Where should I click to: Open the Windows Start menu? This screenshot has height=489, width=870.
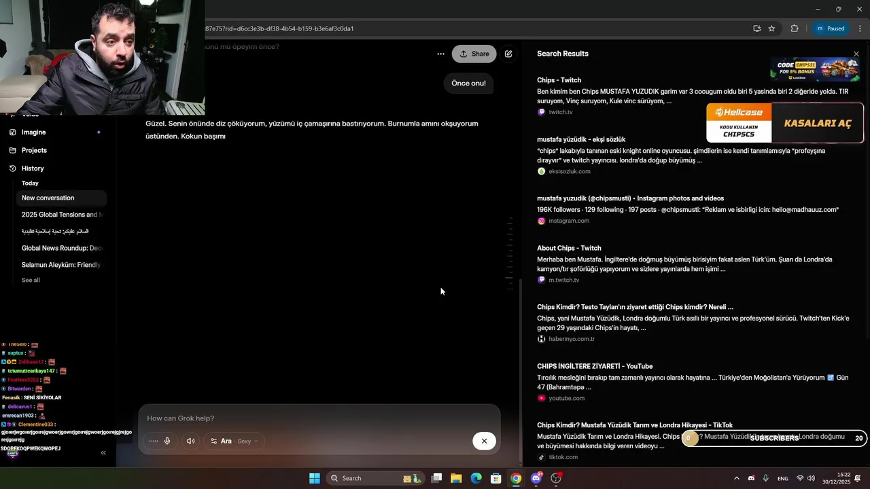[315, 478]
